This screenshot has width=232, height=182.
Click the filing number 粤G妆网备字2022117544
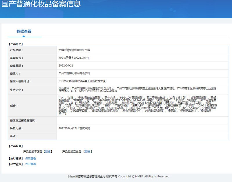pos(74,58)
